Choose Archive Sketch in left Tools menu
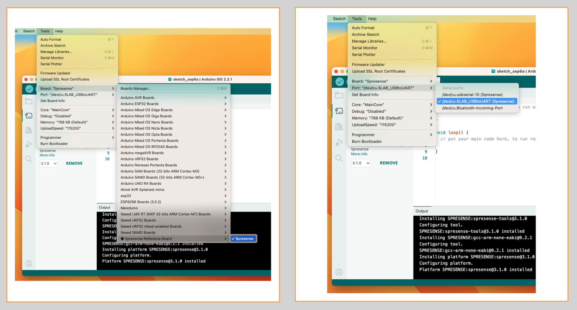This screenshot has height=310, width=577. (77, 46)
